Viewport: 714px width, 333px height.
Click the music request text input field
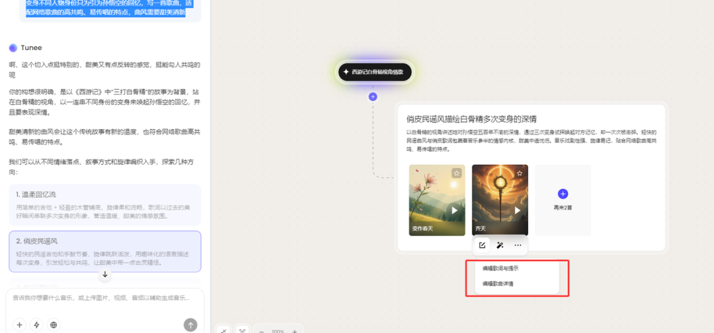(104, 298)
